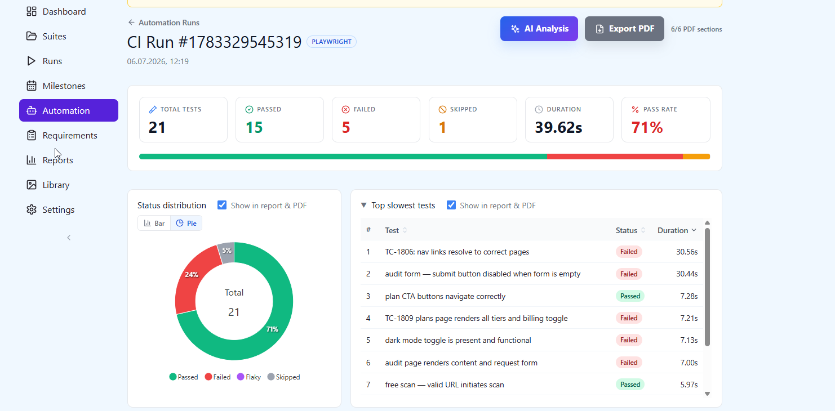
Task: Click the Export PDF button
Action: (x=624, y=29)
